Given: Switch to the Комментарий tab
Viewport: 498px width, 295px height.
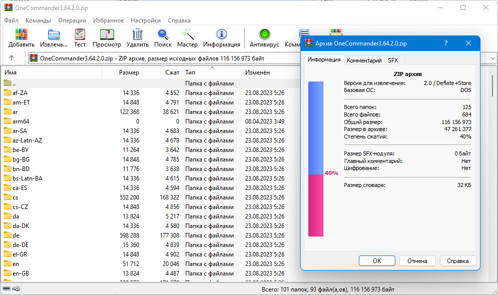Looking at the screenshot, I should [364, 60].
